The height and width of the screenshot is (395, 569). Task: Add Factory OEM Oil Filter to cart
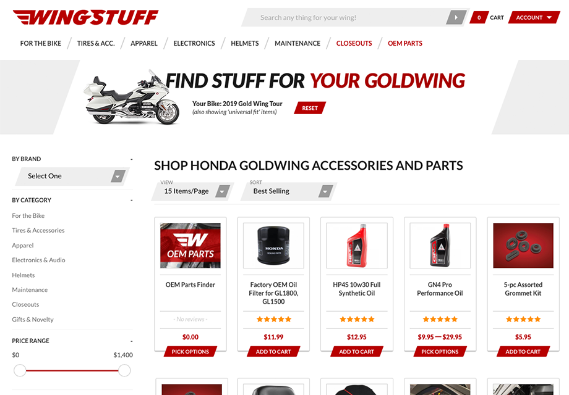click(x=273, y=352)
